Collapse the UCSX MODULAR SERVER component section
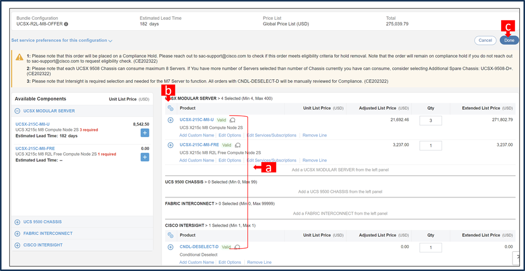 (17, 110)
